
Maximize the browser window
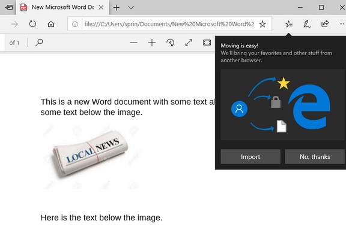point(321,7)
